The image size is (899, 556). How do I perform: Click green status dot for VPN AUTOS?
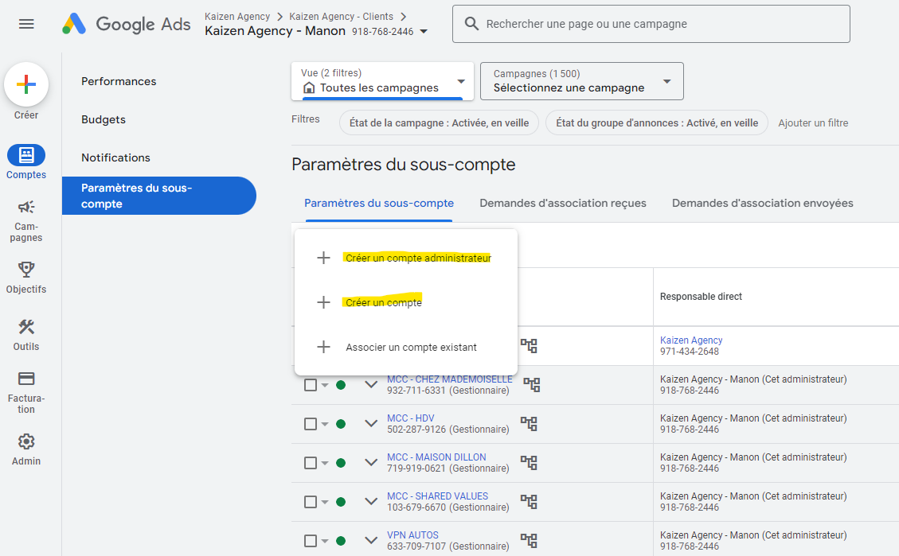341,541
